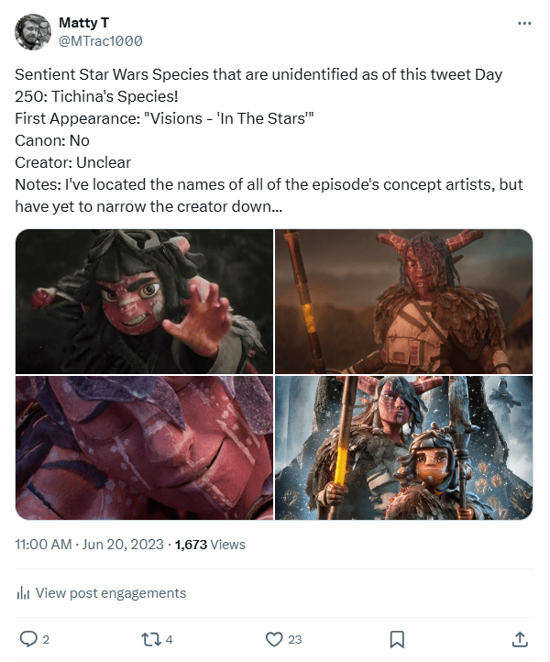The image size is (550, 662).
Task: Bookmark this tweet
Action: point(397,638)
